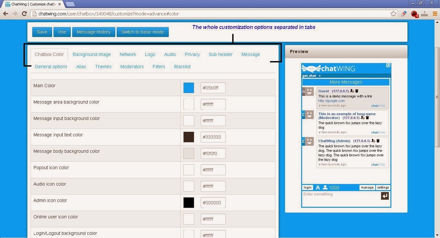Select the Logo tab
Screen dimensions: 440x238
point(150,54)
